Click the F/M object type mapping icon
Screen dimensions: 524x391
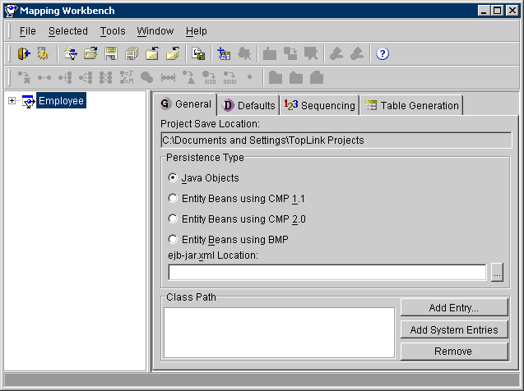[x=127, y=77]
